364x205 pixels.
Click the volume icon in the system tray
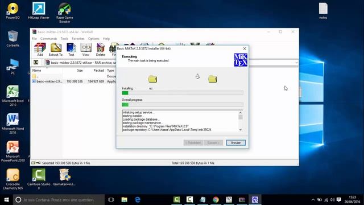(332, 200)
